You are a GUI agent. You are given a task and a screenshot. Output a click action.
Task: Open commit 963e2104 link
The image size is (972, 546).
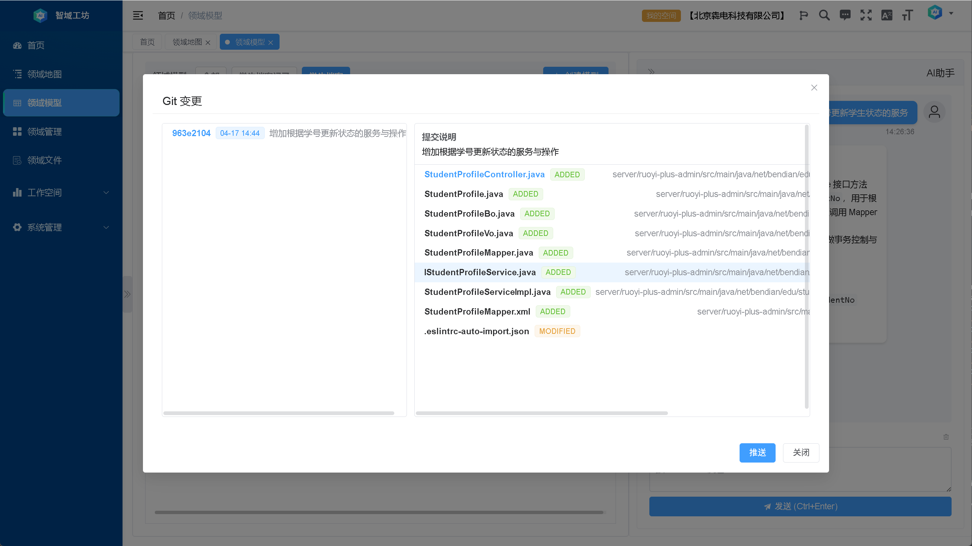click(x=191, y=133)
